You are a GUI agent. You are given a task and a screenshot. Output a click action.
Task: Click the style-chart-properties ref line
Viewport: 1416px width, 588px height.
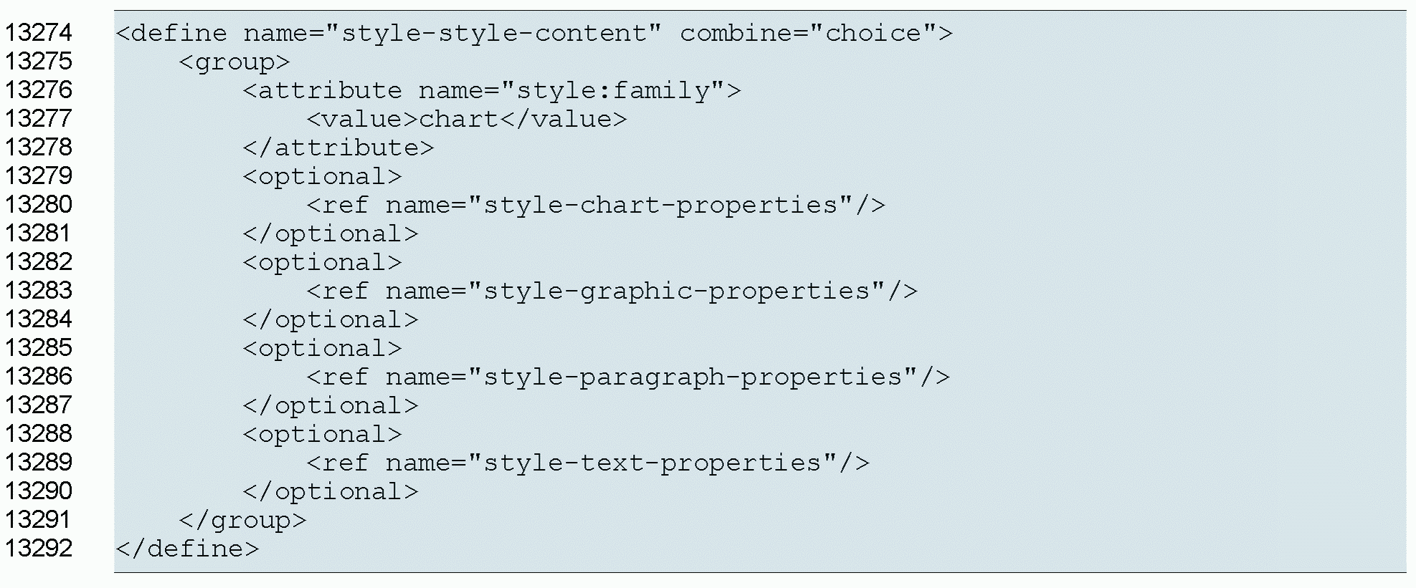596,205
